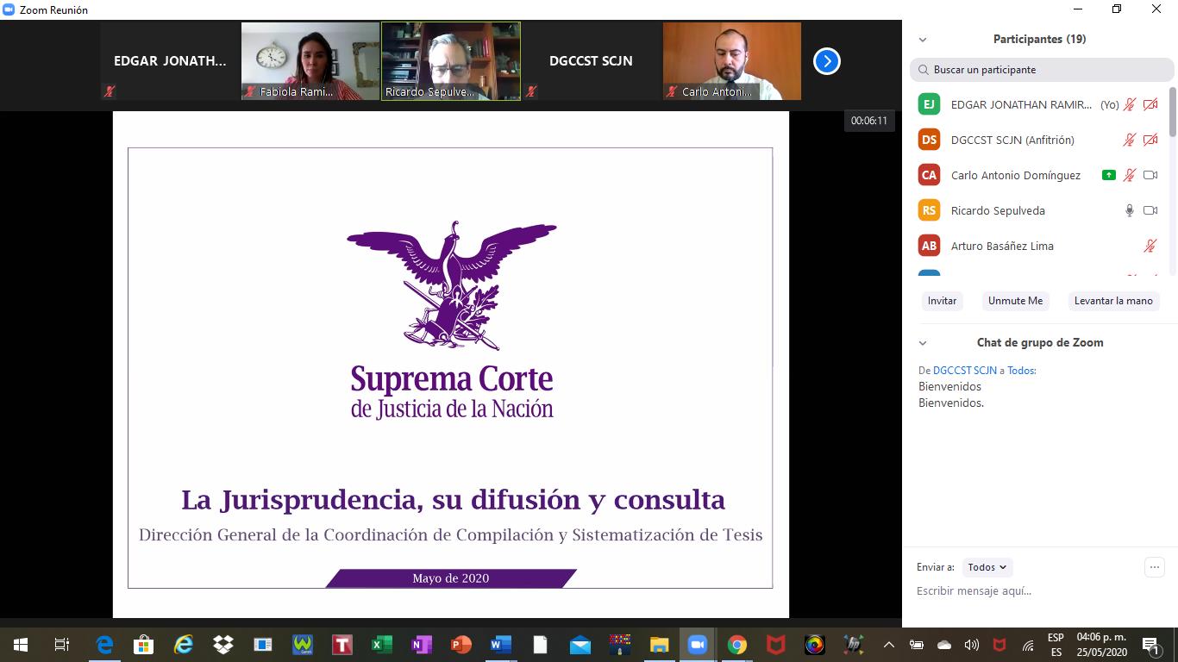
Task: Open File Explorer from the taskbar
Action: [659, 645]
